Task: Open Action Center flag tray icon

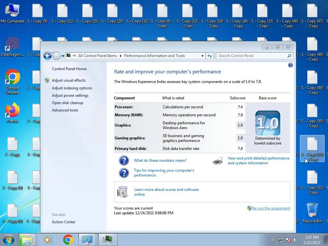Action: coord(288,240)
